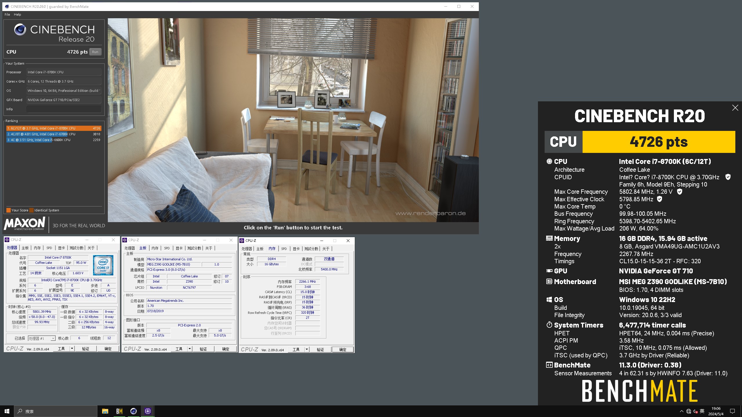Viewport: 742px width, 417px height.
Task: Click the Cinebench logo sphere icon
Action: coord(20,30)
